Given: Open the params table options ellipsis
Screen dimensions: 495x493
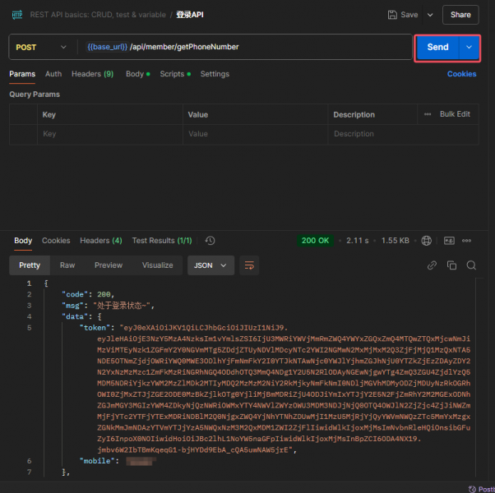Looking at the screenshot, I should coord(428,114).
